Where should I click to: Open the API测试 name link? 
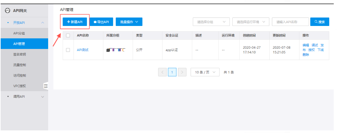[x=83, y=50]
